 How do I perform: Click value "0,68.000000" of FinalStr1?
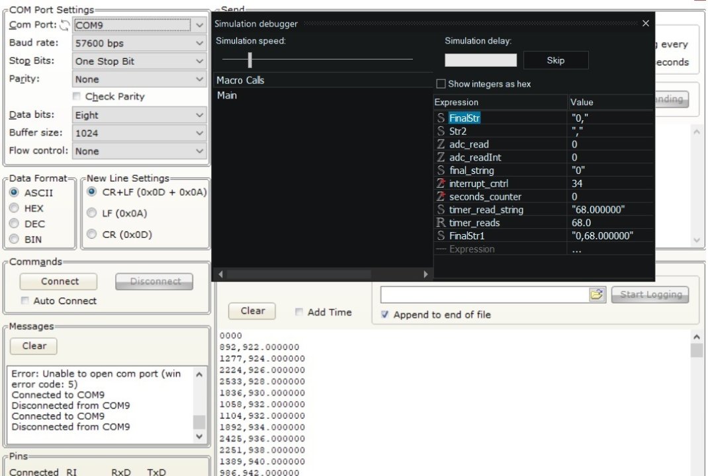coord(602,235)
